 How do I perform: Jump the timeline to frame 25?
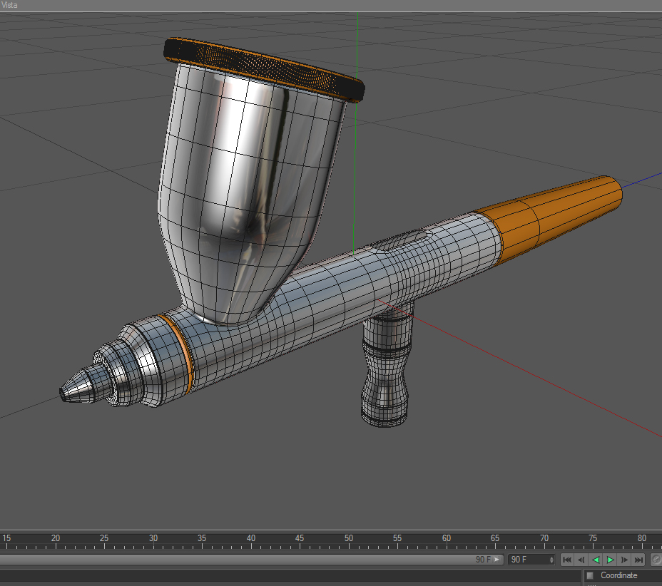pos(104,541)
